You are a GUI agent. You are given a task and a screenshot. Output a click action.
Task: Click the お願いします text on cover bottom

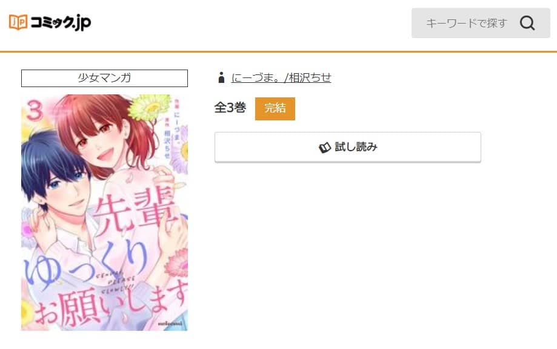[x=112, y=302]
